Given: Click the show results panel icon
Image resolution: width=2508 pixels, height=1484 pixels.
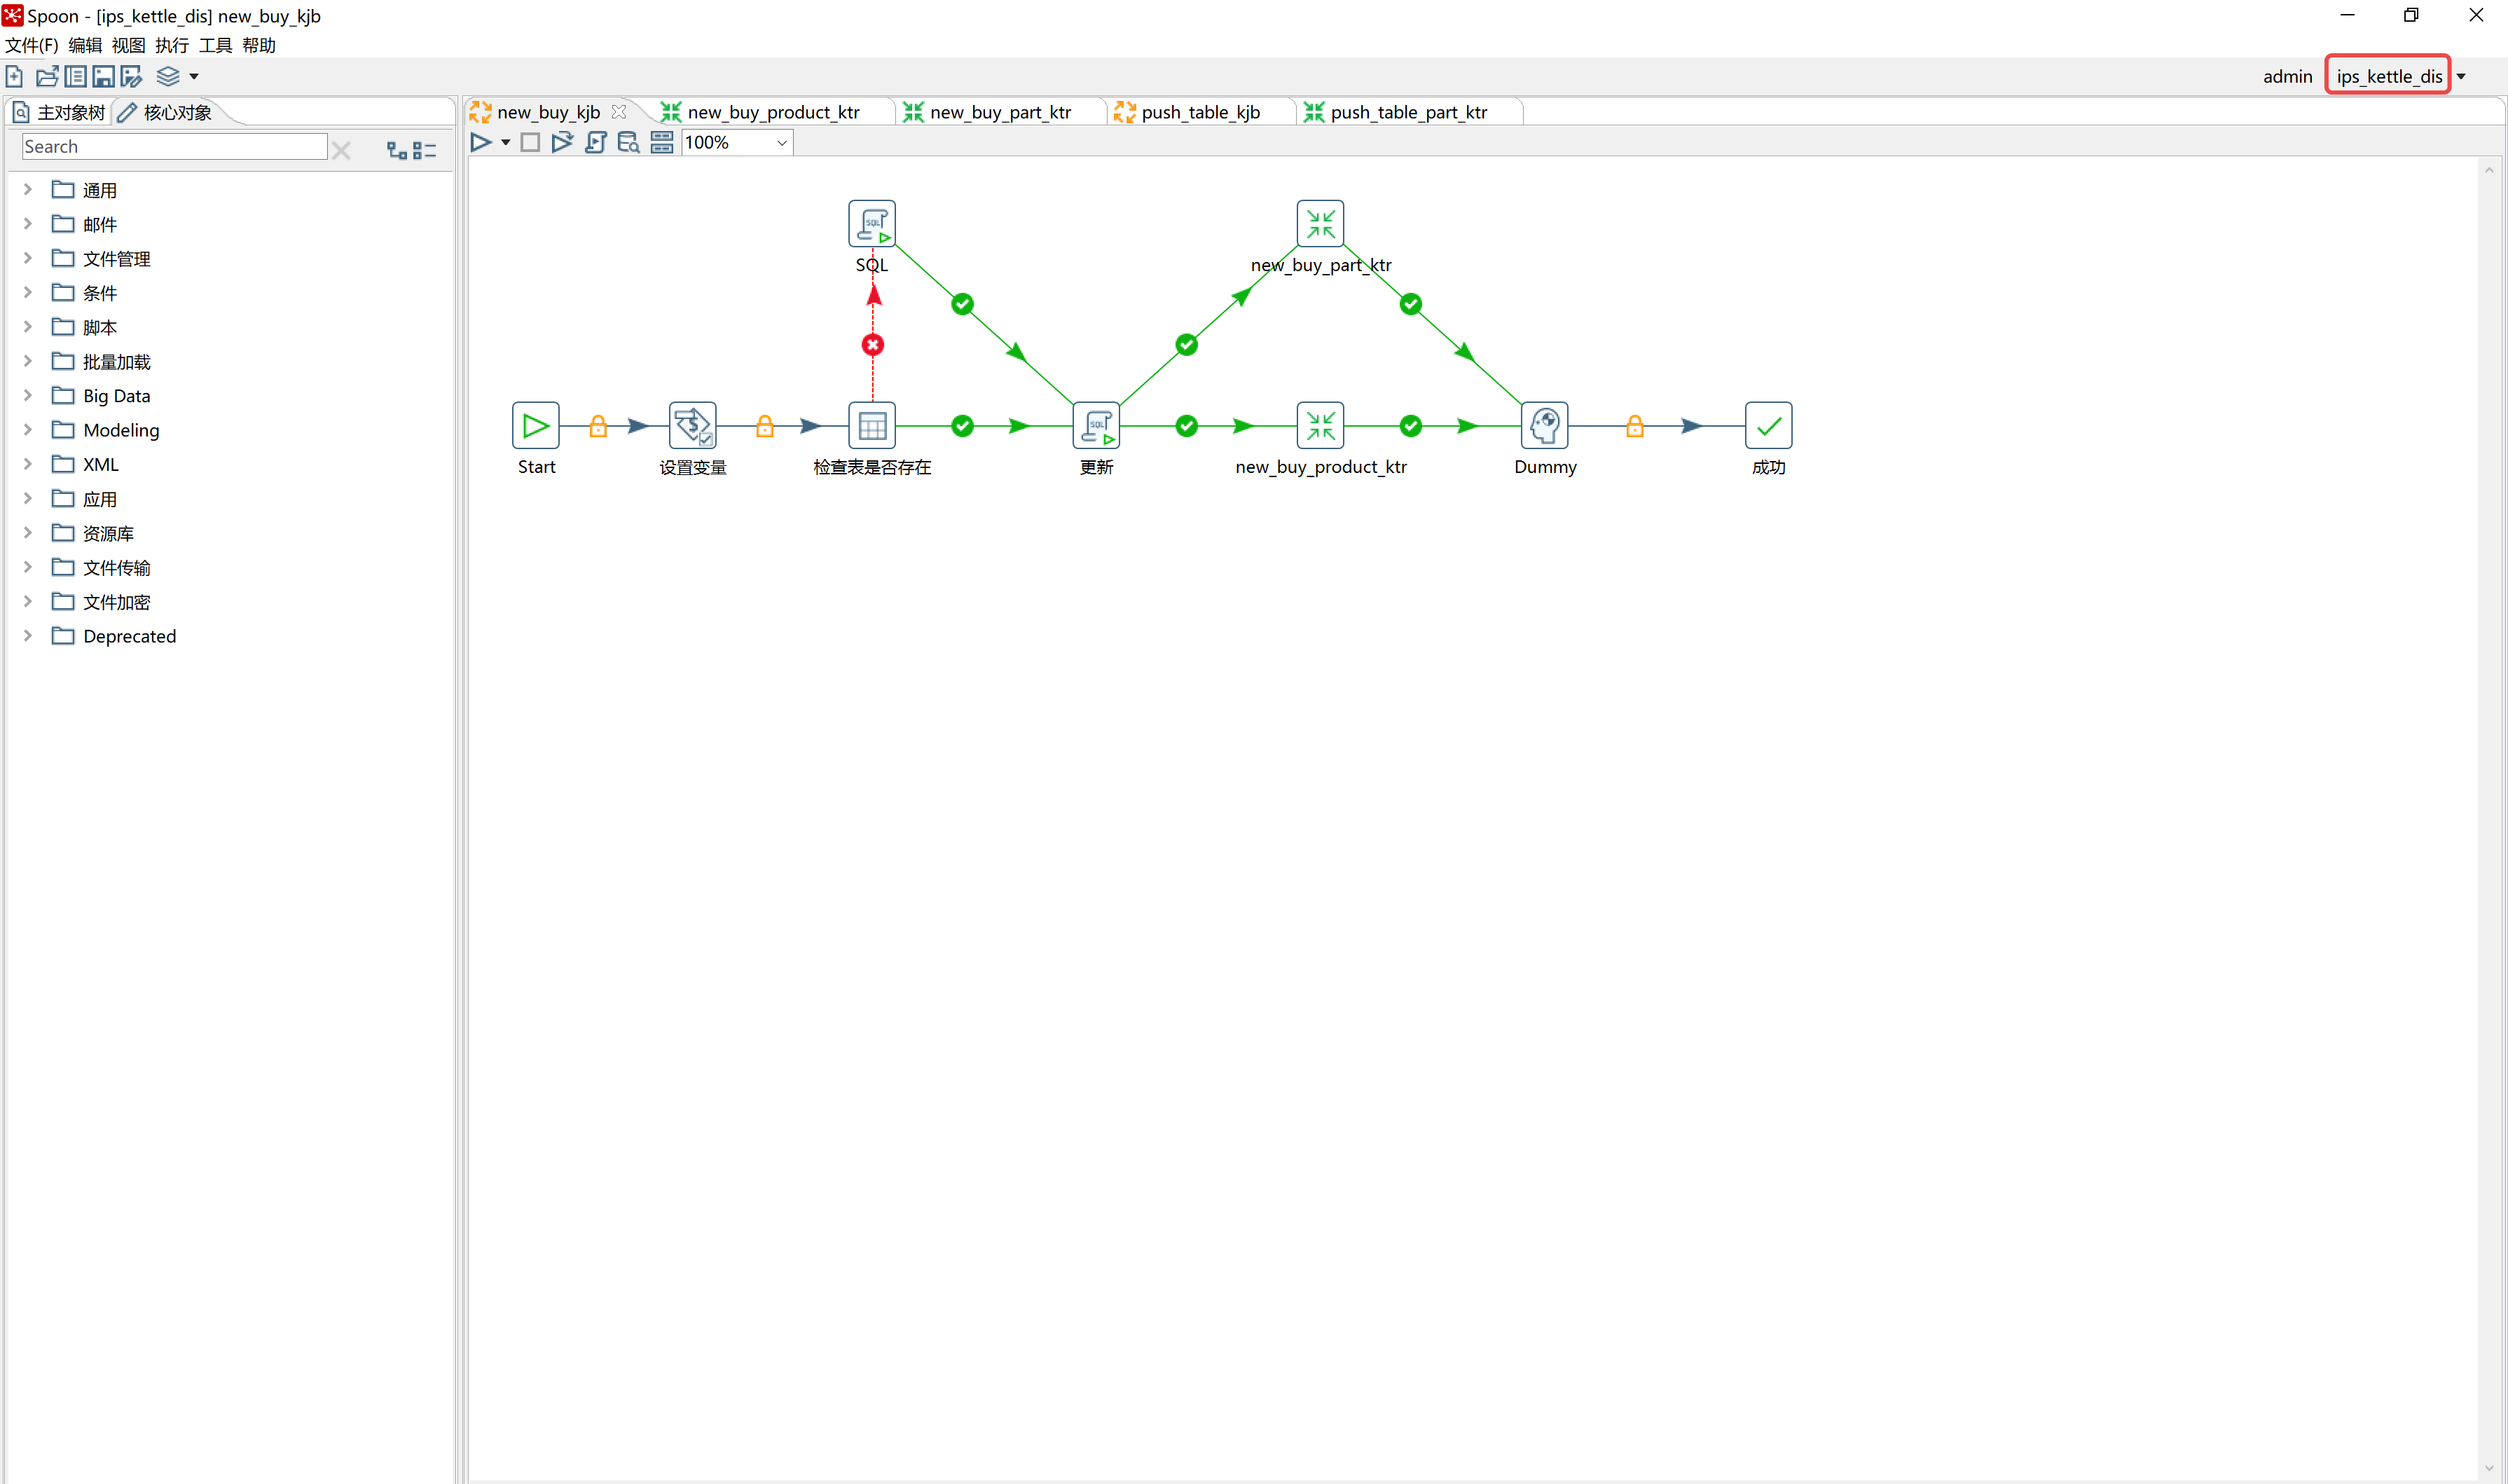Looking at the screenshot, I should pos(662,142).
